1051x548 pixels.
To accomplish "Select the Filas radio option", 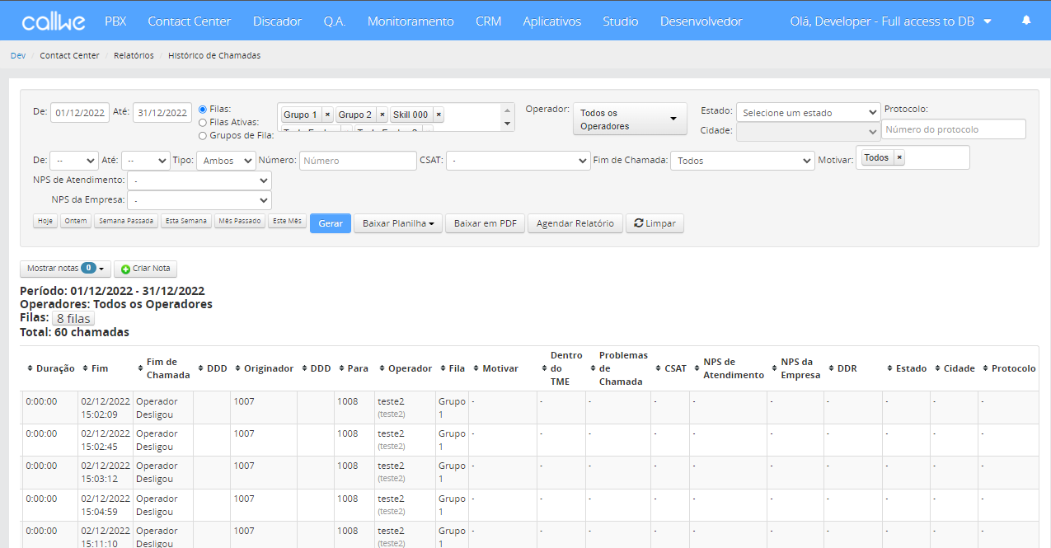I will point(203,109).
